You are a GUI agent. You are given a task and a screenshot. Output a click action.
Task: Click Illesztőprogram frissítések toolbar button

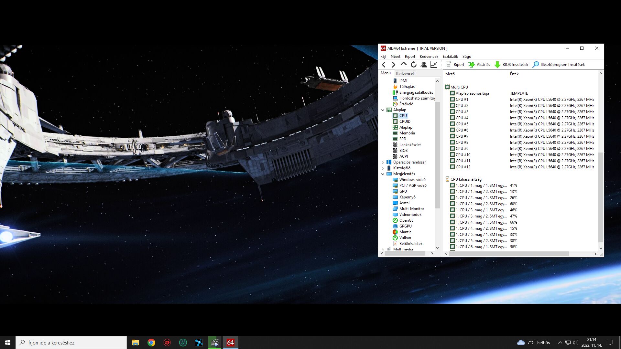(x=559, y=65)
